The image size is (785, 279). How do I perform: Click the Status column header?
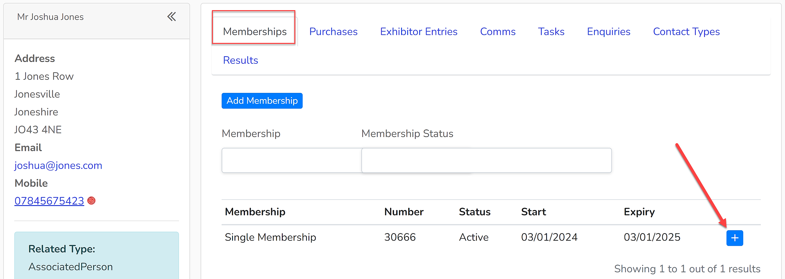coord(474,212)
